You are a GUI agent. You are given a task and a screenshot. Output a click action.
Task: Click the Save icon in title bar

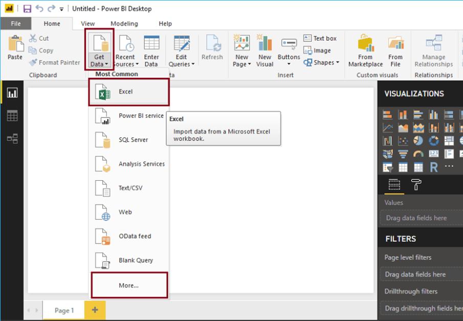point(27,9)
